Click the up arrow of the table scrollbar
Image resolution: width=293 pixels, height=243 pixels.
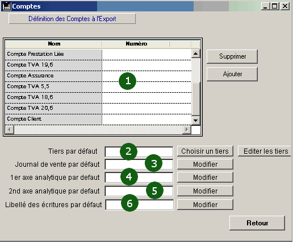click(x=195, y=53)
